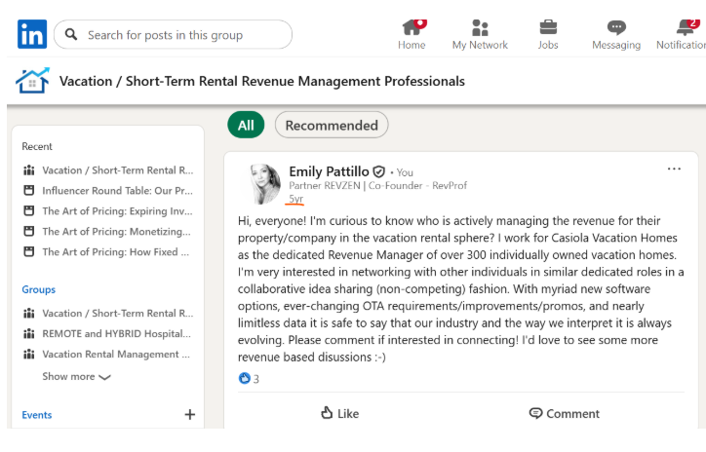Comment on Emily Pattillo's post
The height and width of the screenshot is (452, 706).
point(564,413)
